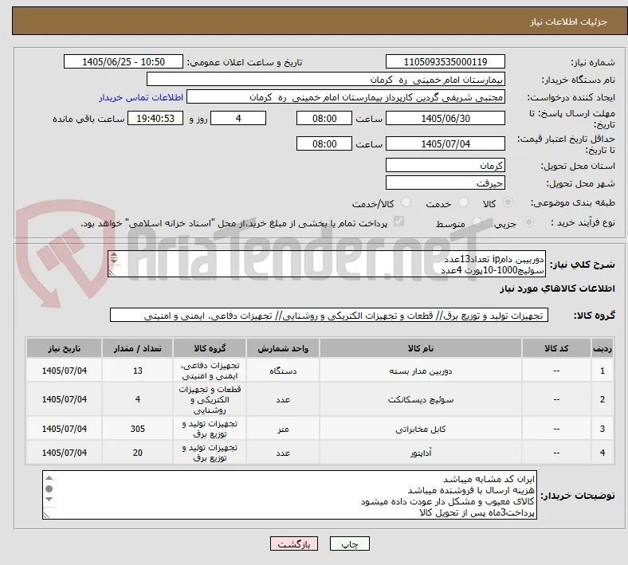Click the ردیف column header
This screenshot has height=565, width=628.
click(x=602, y=348)
